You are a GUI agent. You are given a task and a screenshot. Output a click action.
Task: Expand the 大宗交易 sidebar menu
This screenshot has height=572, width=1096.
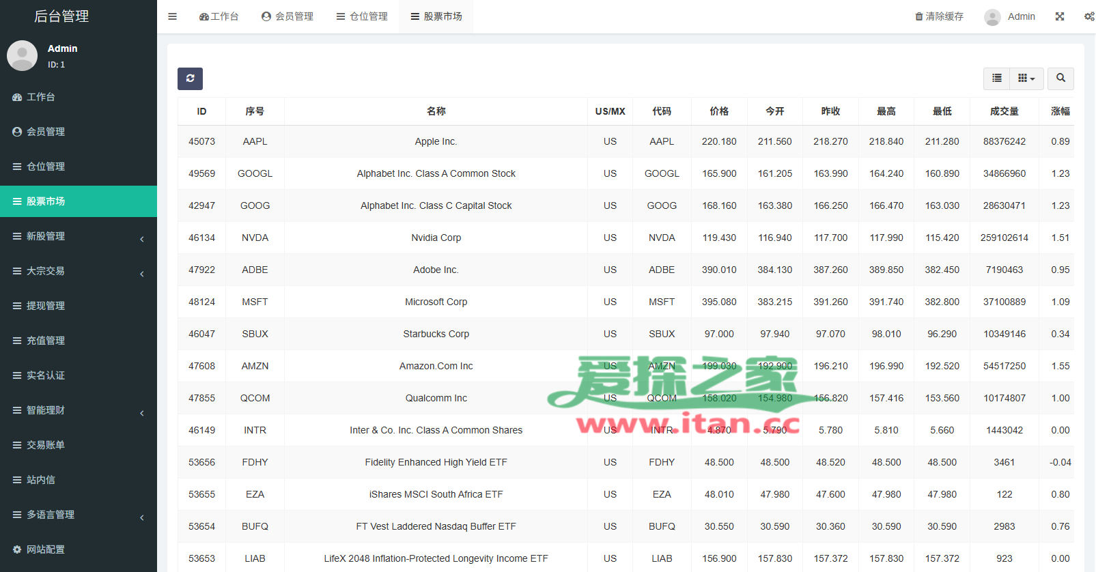[79, 271]
